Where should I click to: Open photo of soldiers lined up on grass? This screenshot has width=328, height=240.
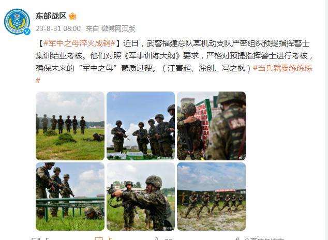click(x=70, y=126)
